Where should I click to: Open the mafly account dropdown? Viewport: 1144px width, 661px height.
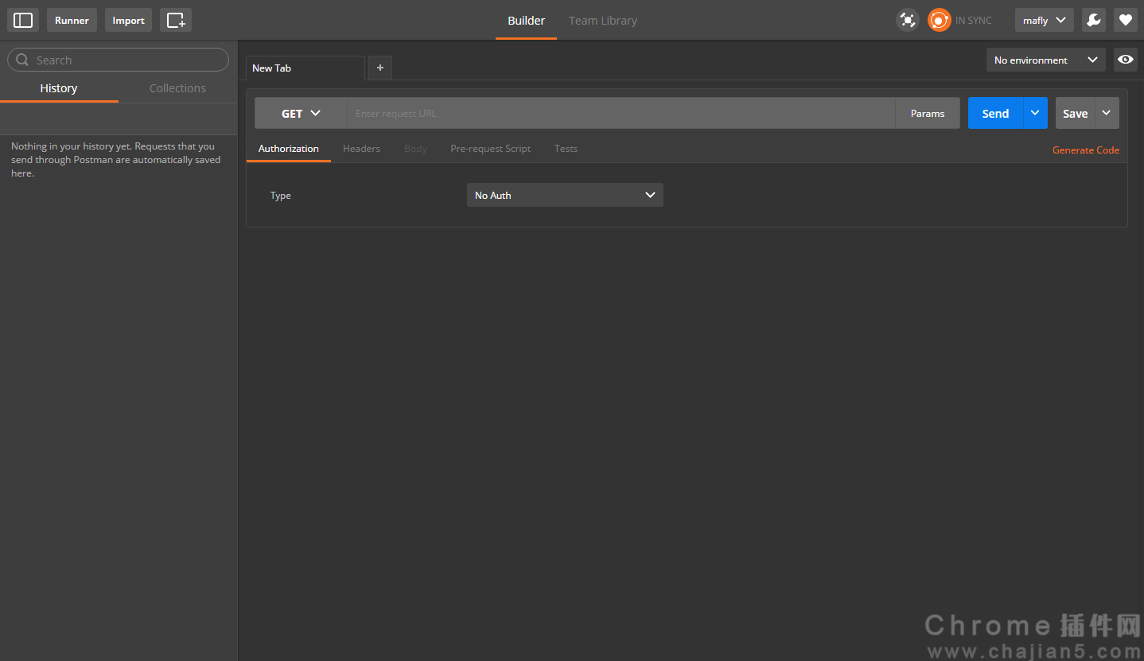(1044, 20)
